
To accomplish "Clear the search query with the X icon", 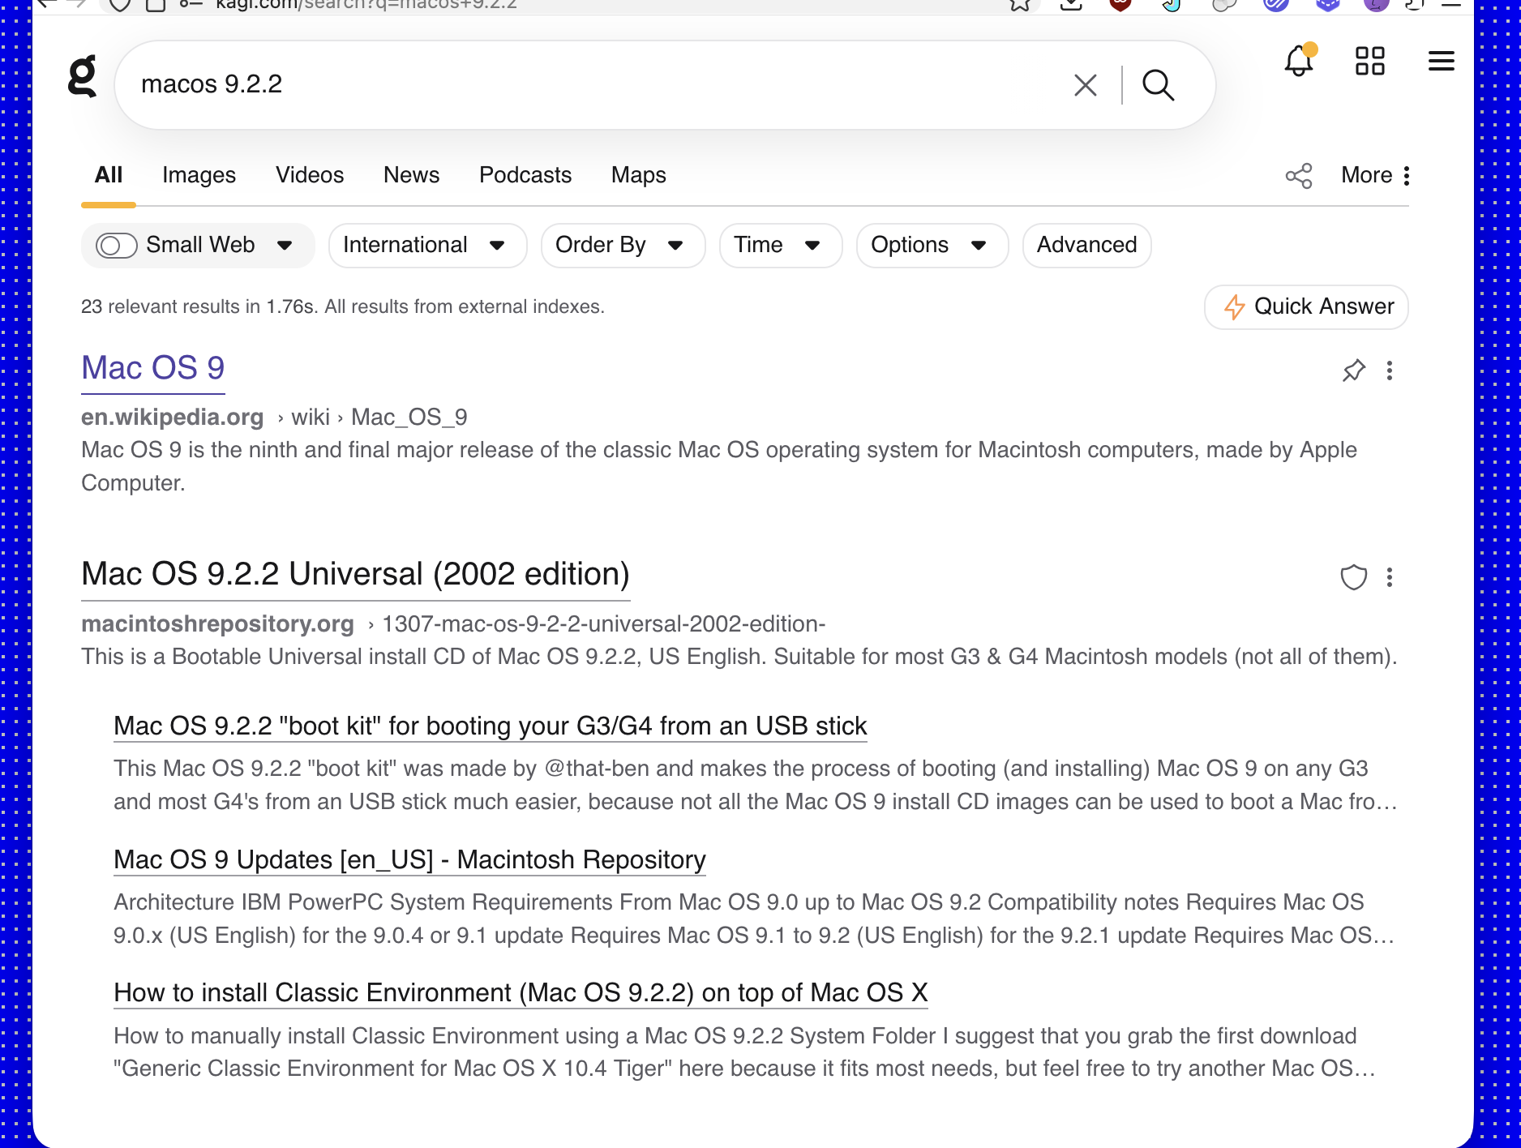I will (1084, 84).
